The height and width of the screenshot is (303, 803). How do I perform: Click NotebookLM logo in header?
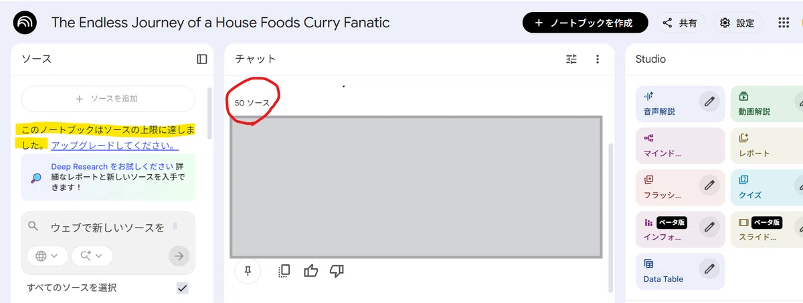tap(26, 23)
